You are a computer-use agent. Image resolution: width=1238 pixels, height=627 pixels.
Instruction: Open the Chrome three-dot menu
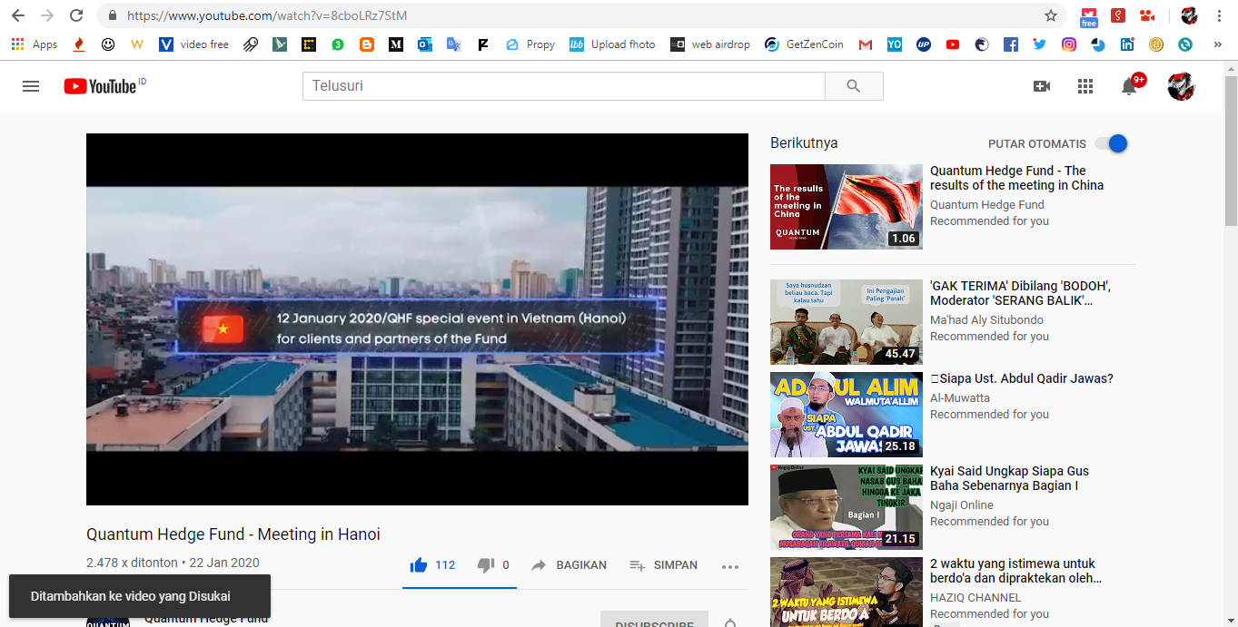pos(1219,16)
